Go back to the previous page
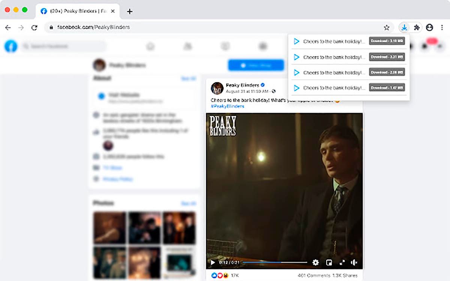 pos(8,27)
